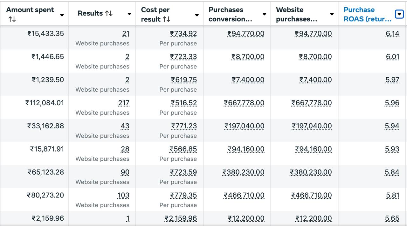The width and height of the screenshot is (407, 226).
Task: Open Website purchases column dropdown arrow
Action: click(332, 14)
